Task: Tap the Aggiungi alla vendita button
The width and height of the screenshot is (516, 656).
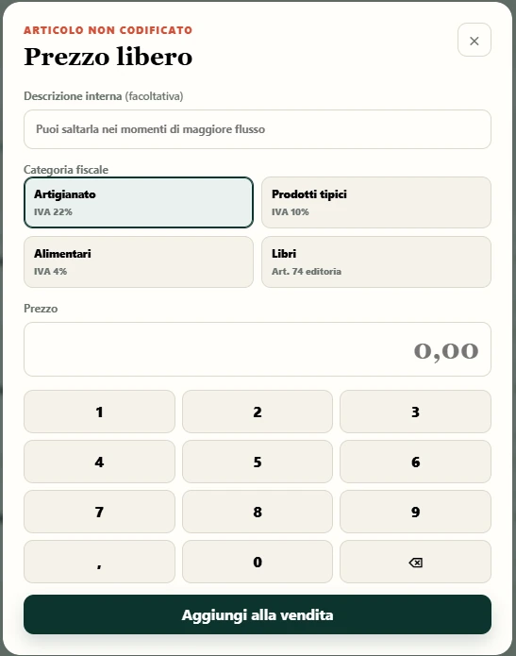Action: tap(258, 614)
